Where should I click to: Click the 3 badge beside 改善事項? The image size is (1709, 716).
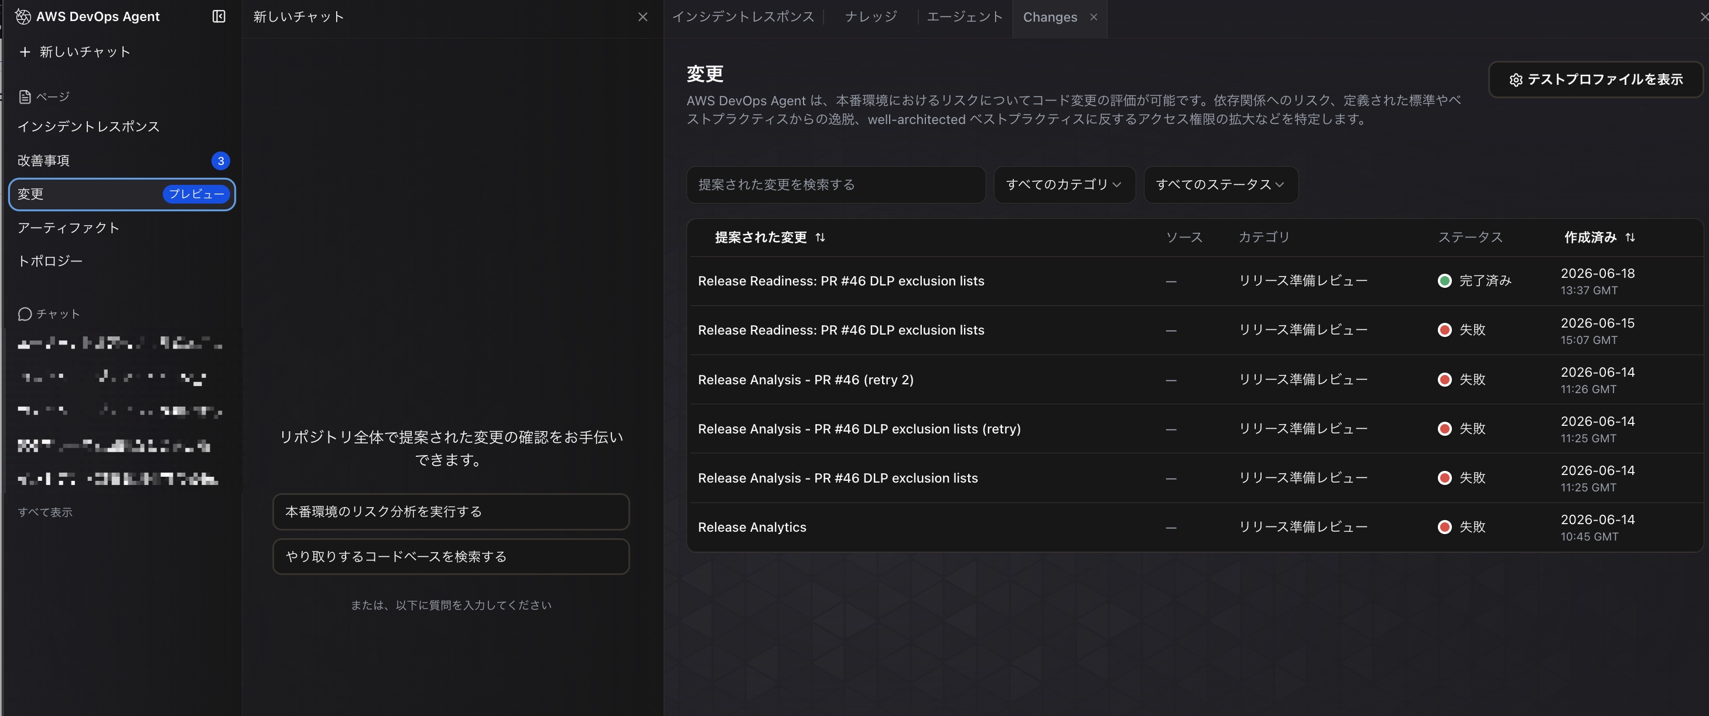point(221,161)
